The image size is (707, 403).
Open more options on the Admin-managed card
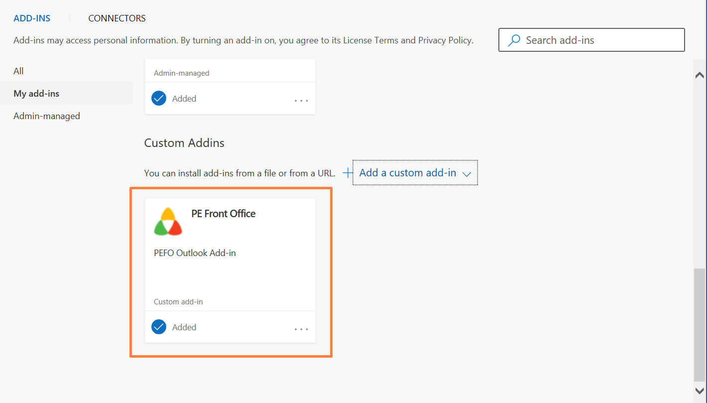(x=301, y=100)
